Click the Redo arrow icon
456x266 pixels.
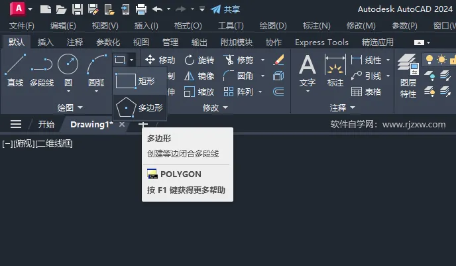tap(181, 9)
